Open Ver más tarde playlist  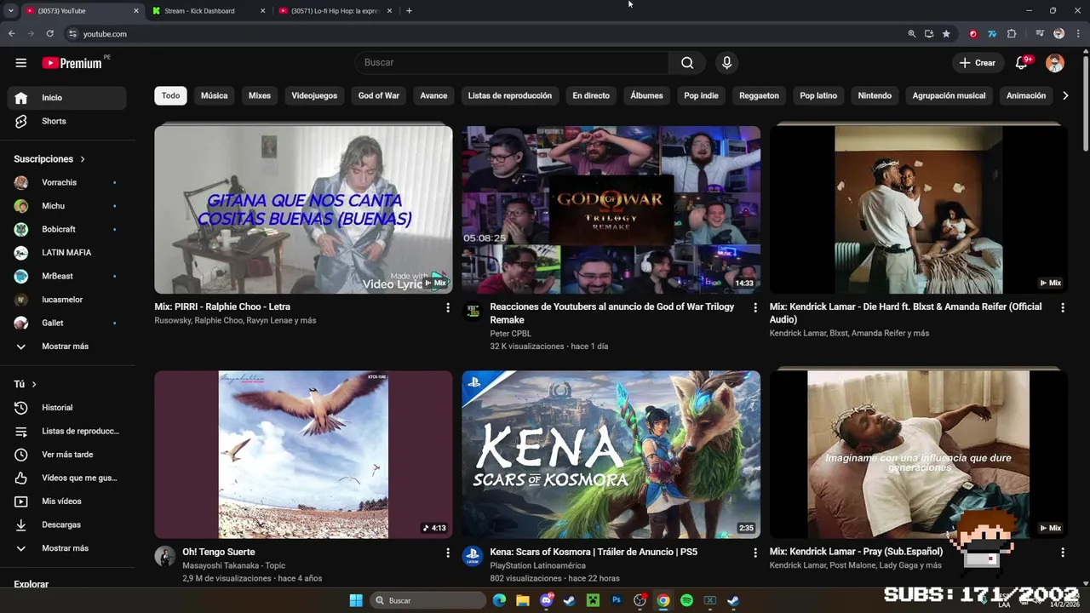[x=66, y=455]
